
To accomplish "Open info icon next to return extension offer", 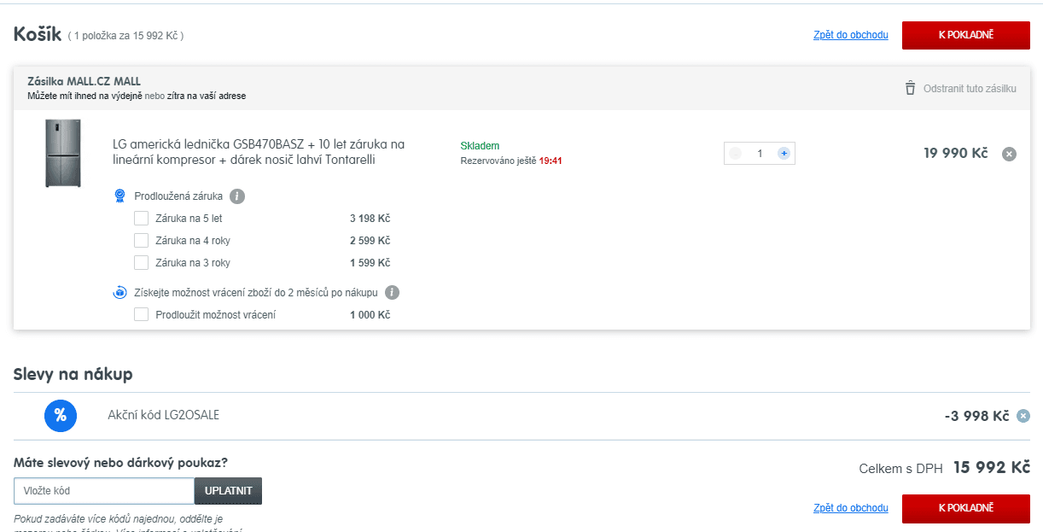I will click(x=393, y=292).
